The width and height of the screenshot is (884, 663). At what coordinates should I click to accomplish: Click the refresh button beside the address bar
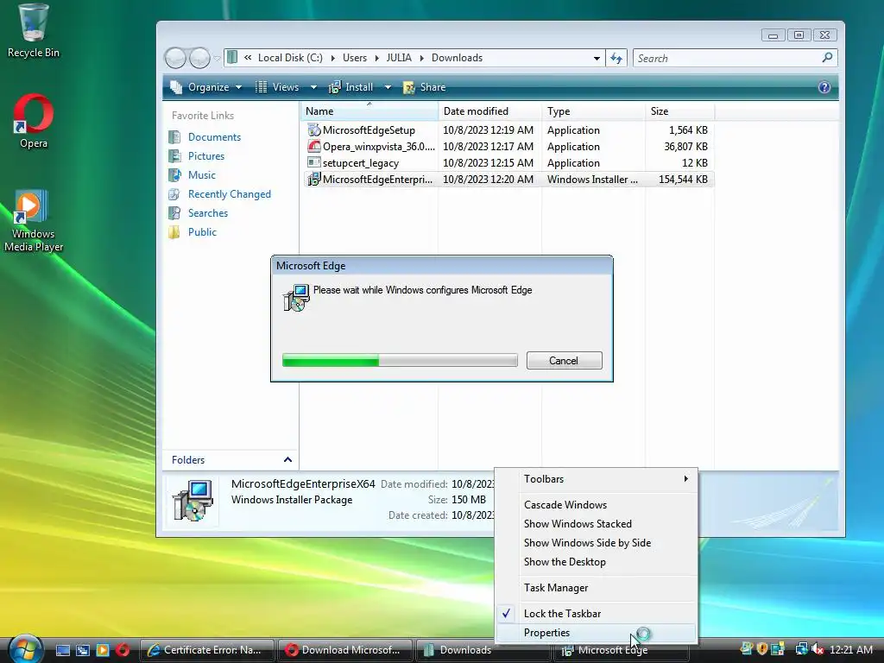(616, 58)
